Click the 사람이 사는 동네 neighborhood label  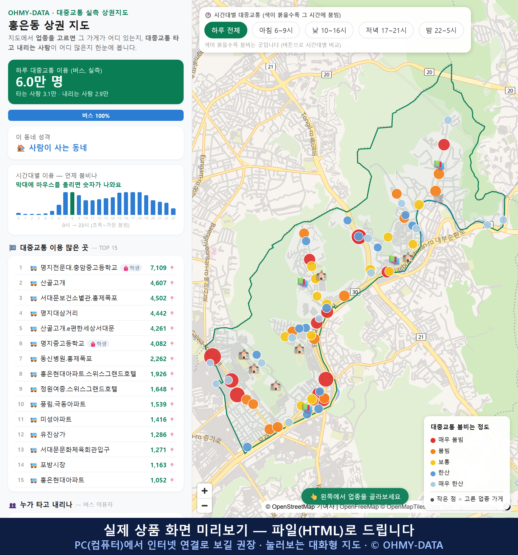pyautogui.click(x=58, y=148)
